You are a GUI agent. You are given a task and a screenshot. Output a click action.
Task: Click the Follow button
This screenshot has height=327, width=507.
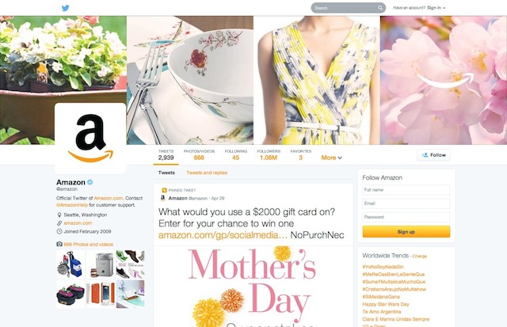433,155
